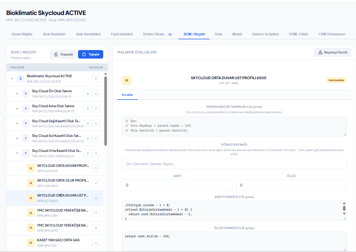Click down arrow of Adet Formülü scrollbar

[344, 214]
